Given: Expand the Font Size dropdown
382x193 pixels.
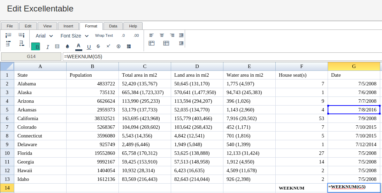Looking at the screenshot, I should (x=74, y=36).
